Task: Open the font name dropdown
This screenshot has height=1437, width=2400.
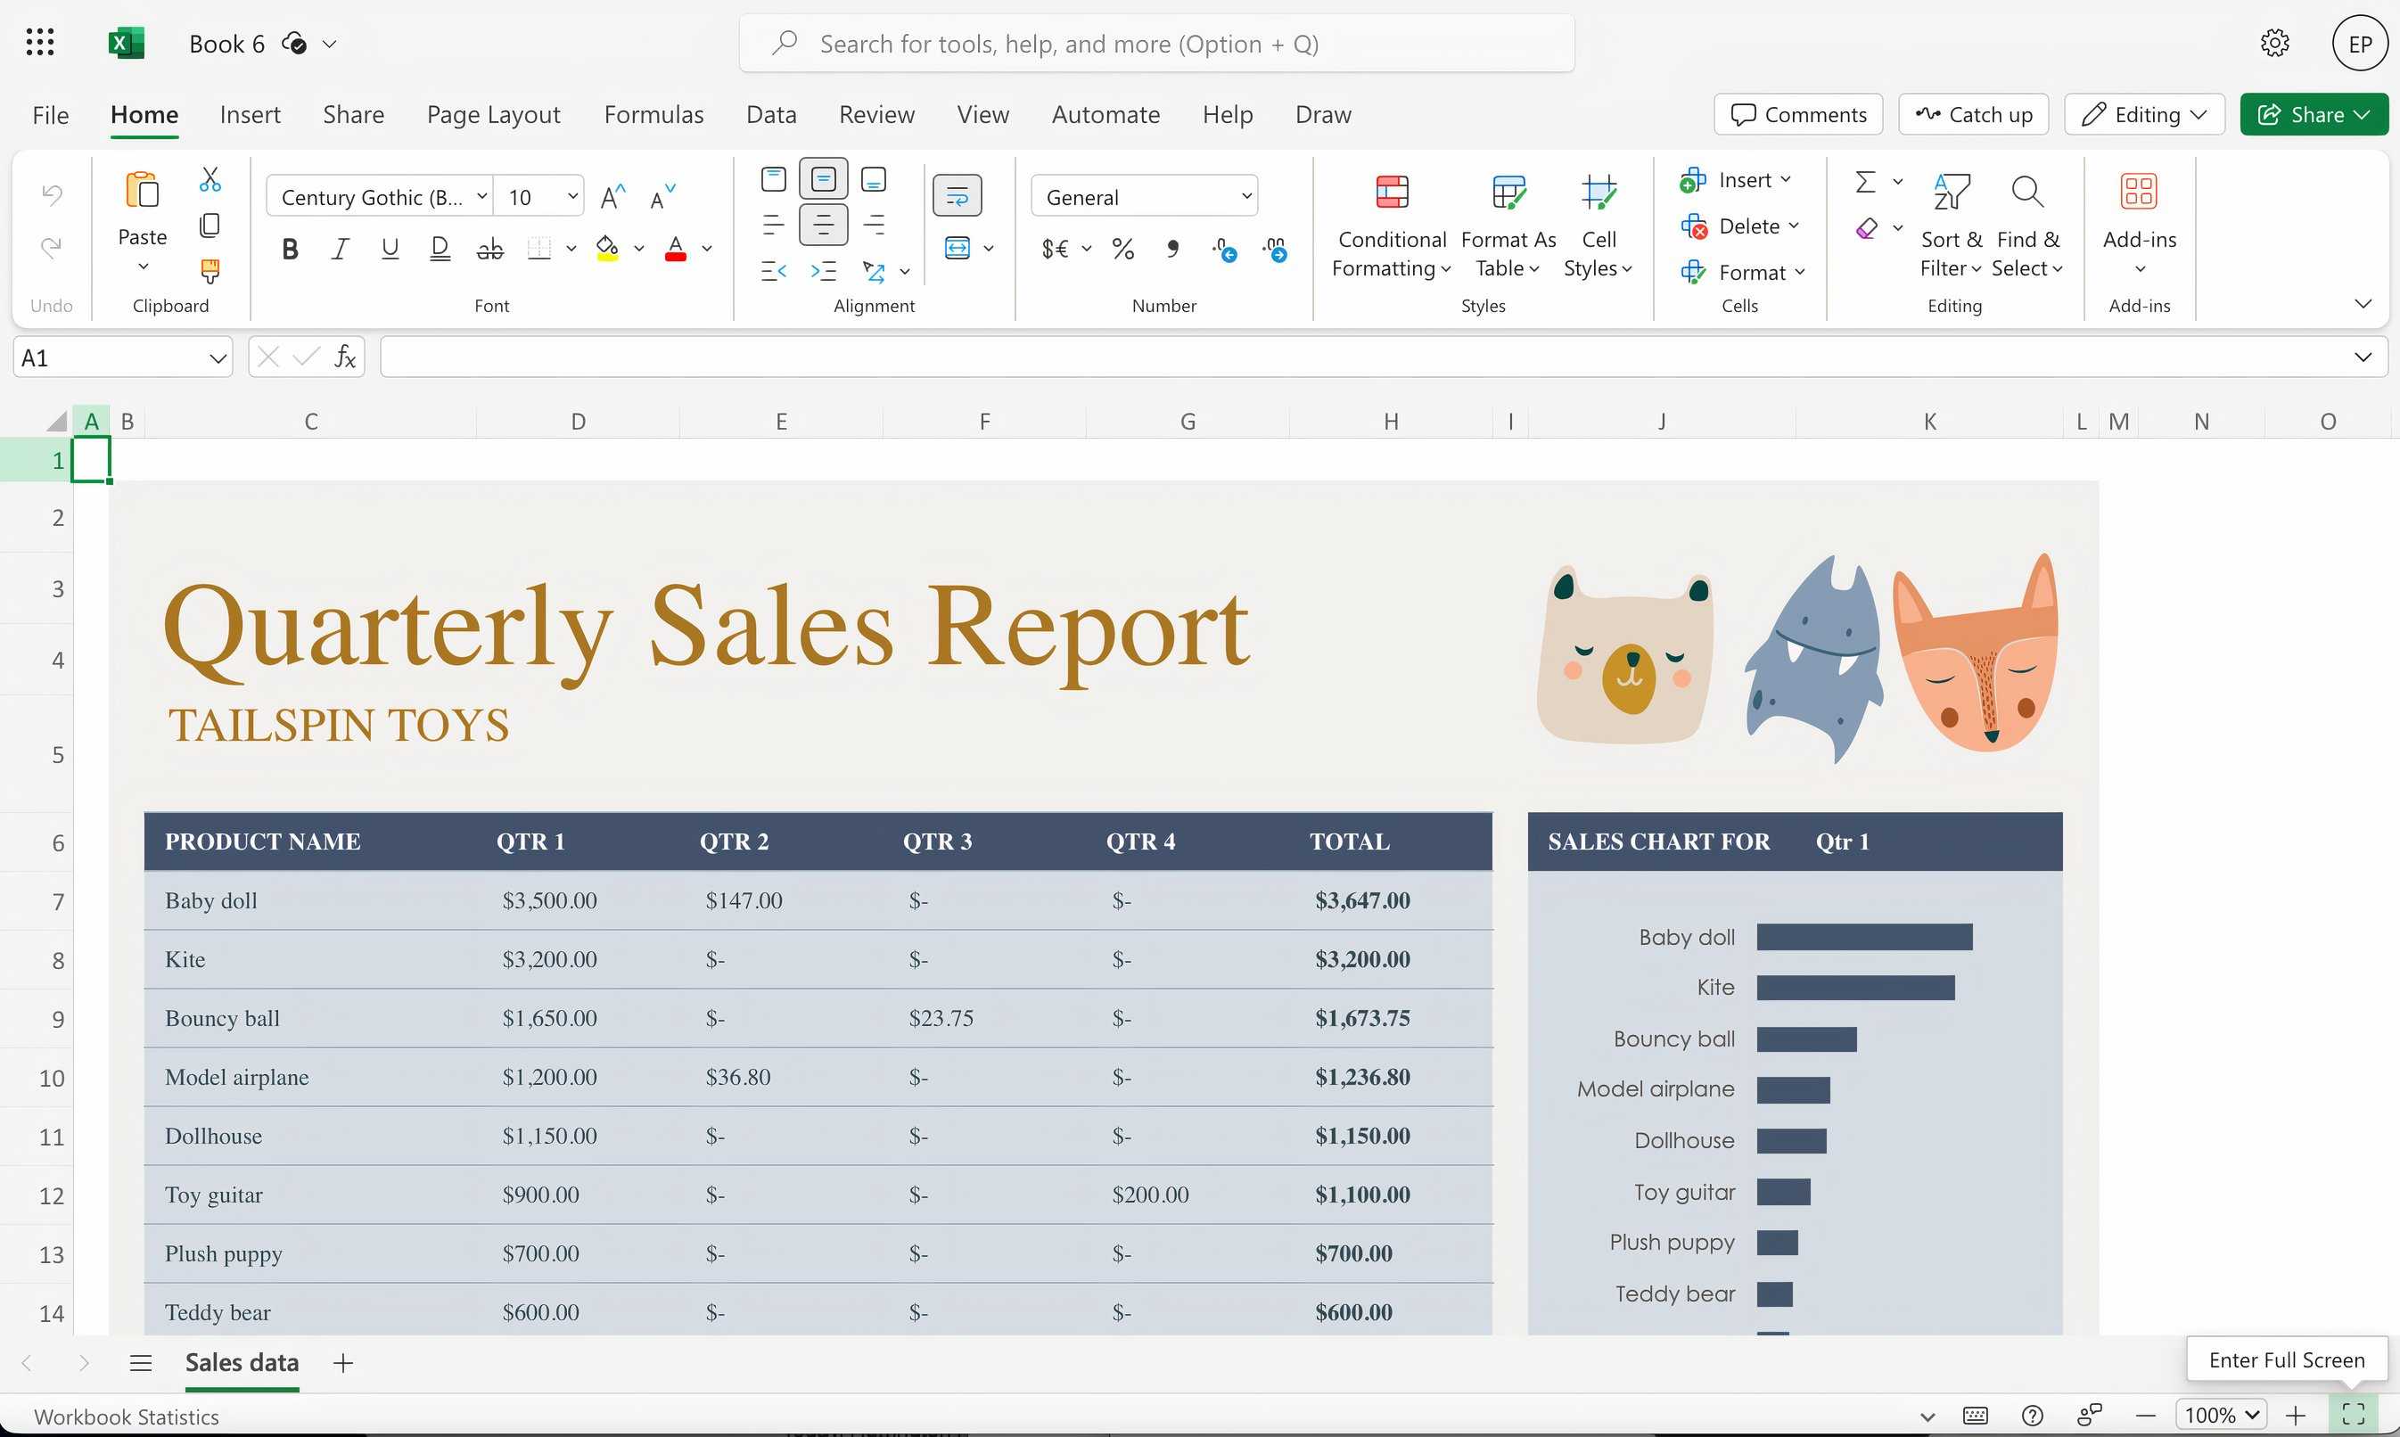Action: pyautogui.click(x=481, y=197)
